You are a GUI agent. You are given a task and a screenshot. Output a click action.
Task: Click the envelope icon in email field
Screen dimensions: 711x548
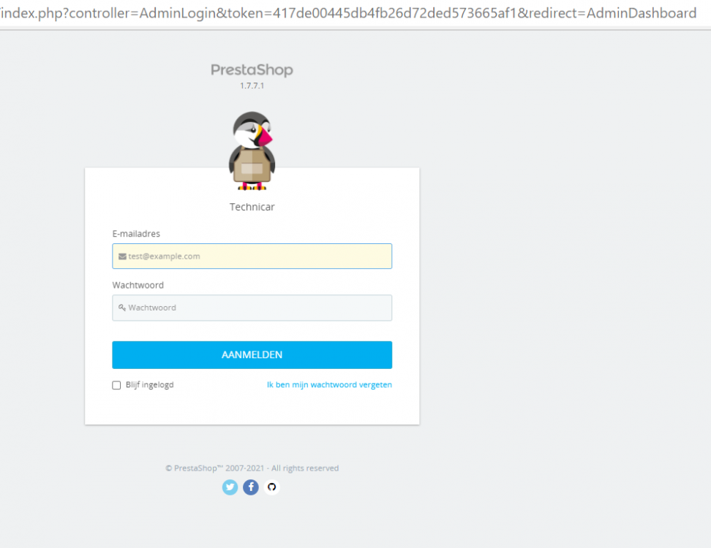pyautogui.click(x=122, y=256)
